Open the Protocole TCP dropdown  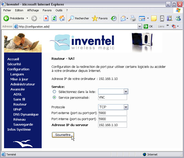113,107
